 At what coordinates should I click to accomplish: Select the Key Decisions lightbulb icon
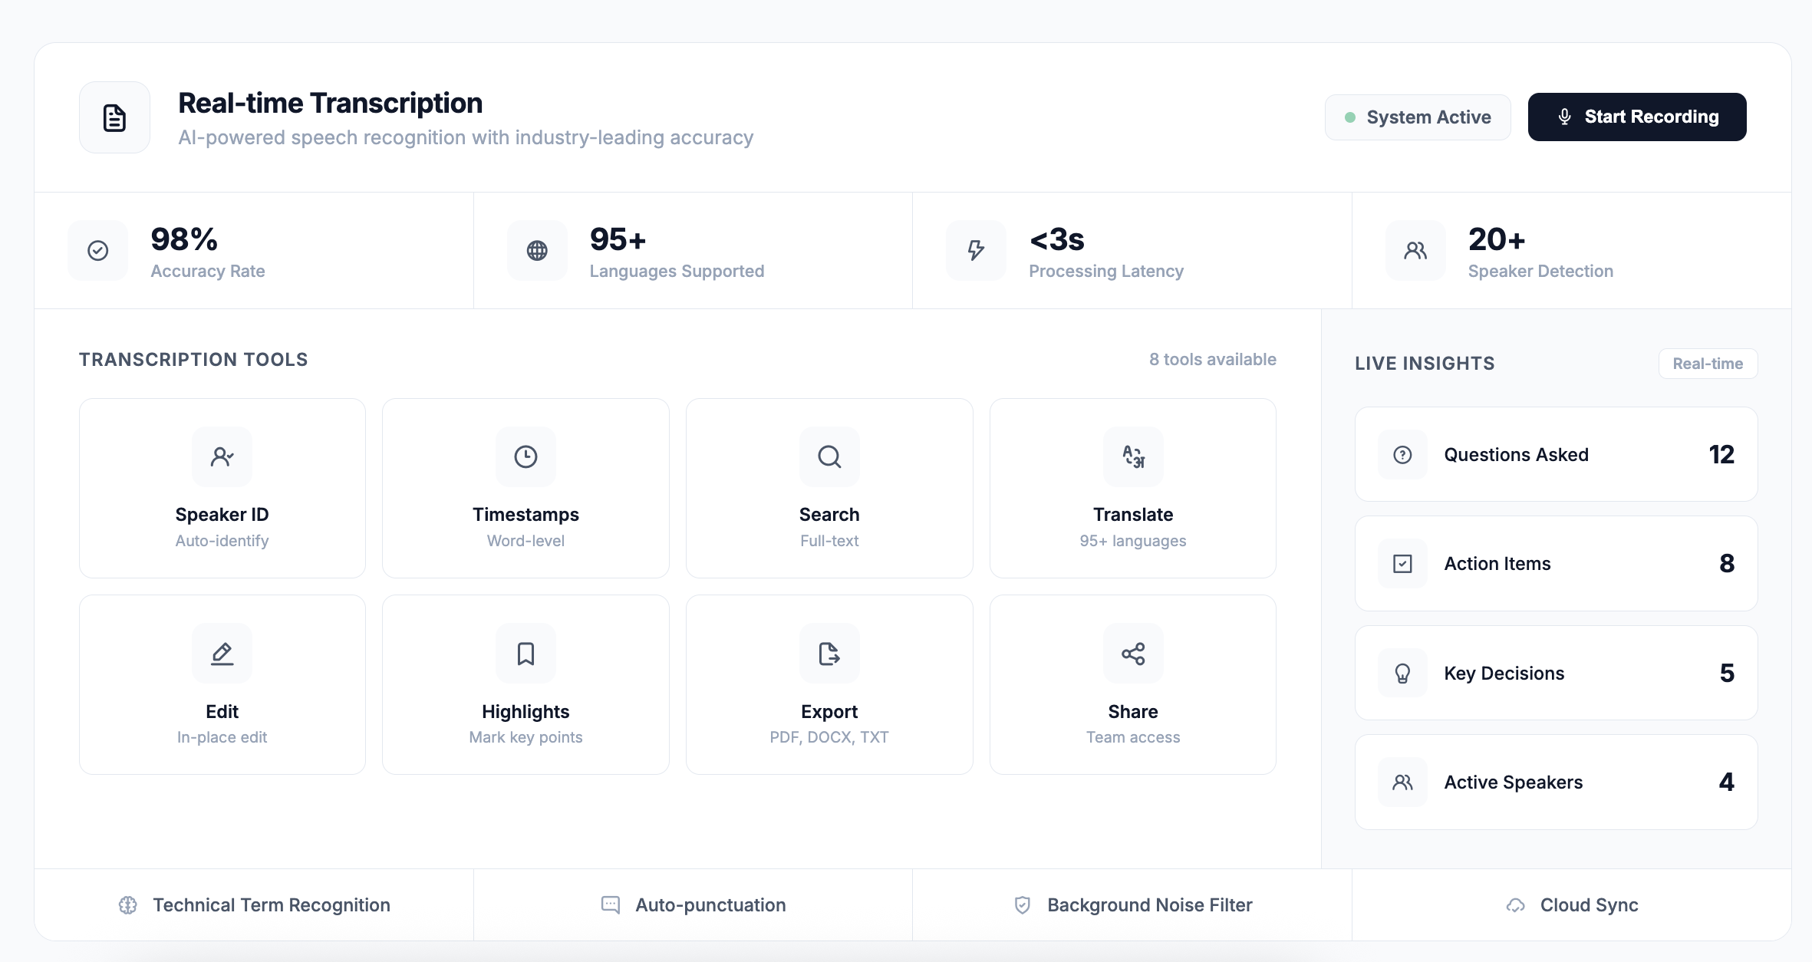1402,673
